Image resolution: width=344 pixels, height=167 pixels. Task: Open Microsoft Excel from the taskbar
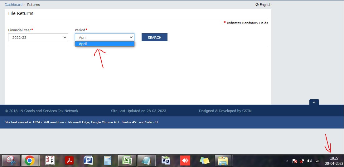click(127, 161)
